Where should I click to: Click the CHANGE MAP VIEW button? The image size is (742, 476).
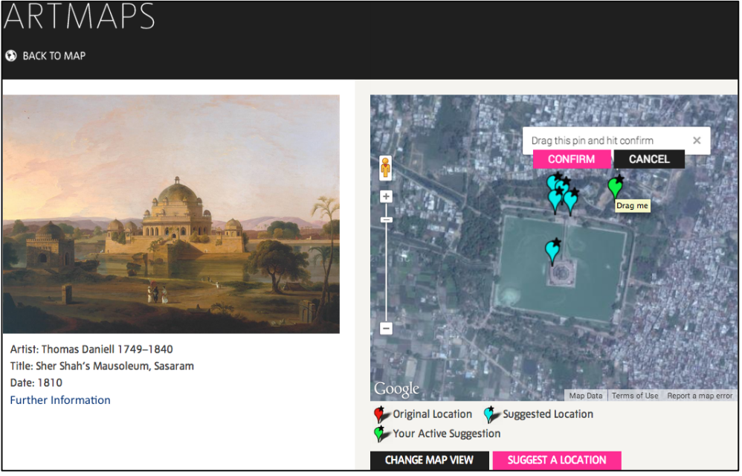429,460
